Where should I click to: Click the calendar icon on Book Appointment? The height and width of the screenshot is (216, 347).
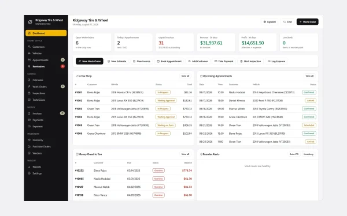point(158,61)
